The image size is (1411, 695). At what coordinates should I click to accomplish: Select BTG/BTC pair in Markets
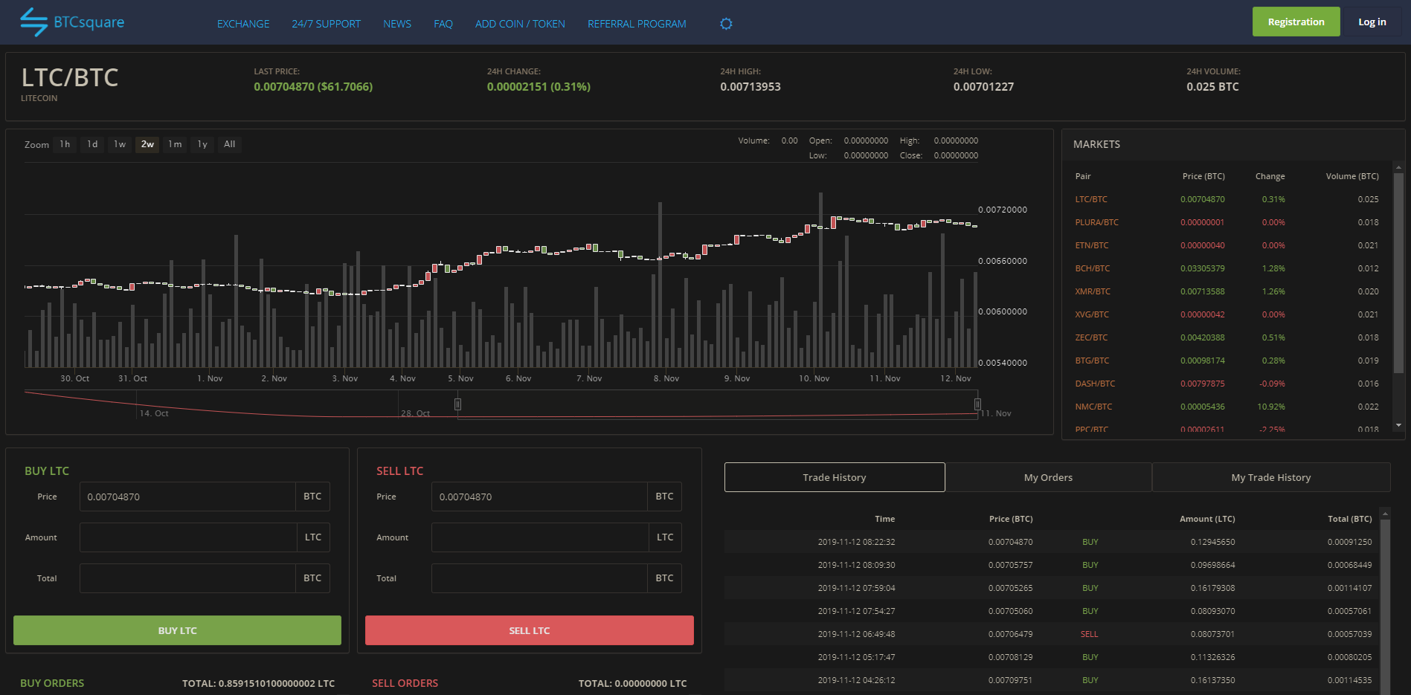point(1092,361)
